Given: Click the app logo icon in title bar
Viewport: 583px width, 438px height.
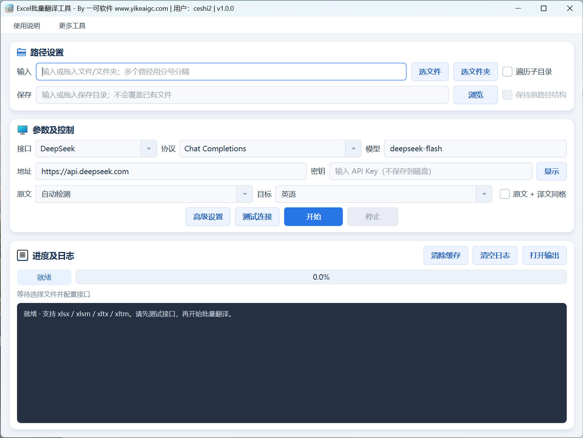Looking at the screenshot, I should pyautogui.click(x=9, y=8).
